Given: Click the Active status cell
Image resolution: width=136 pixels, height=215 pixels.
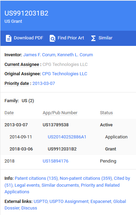Looking at the screenshot, I should coord(106,125).
